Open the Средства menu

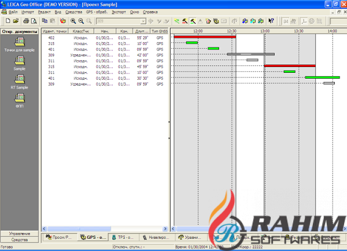(73, 12)
